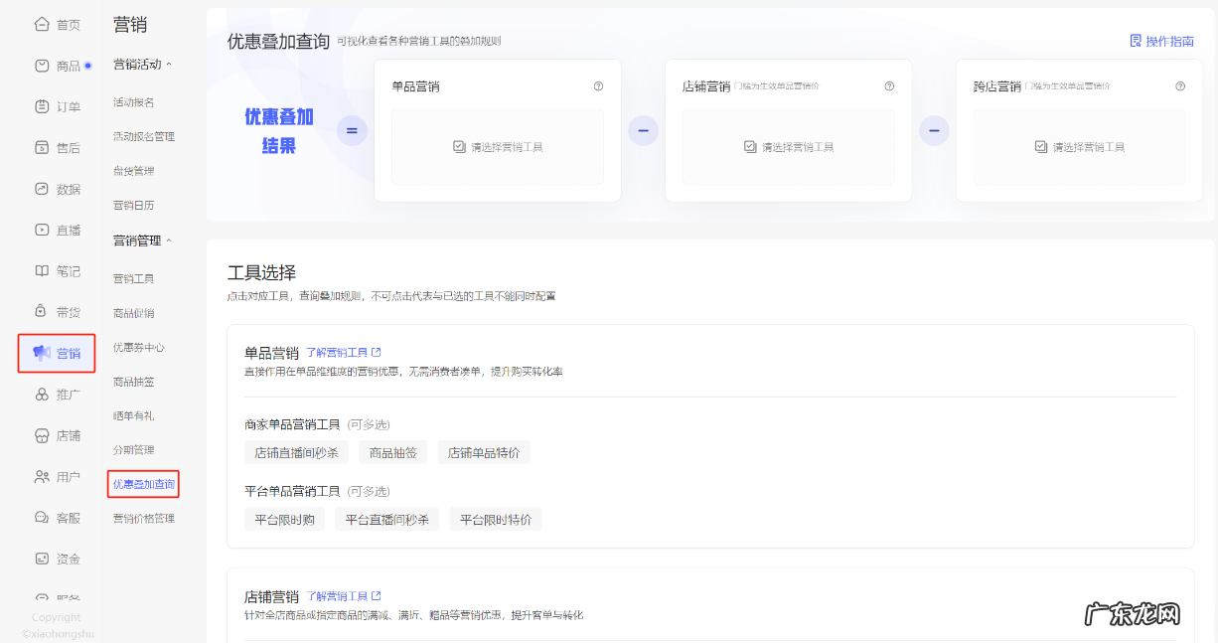Image resolution: width=1218 pixels, height=643 pixels.
Task: Open 营销工具 in the submenu
Action: pyautogui.click(x=133, y=279)
